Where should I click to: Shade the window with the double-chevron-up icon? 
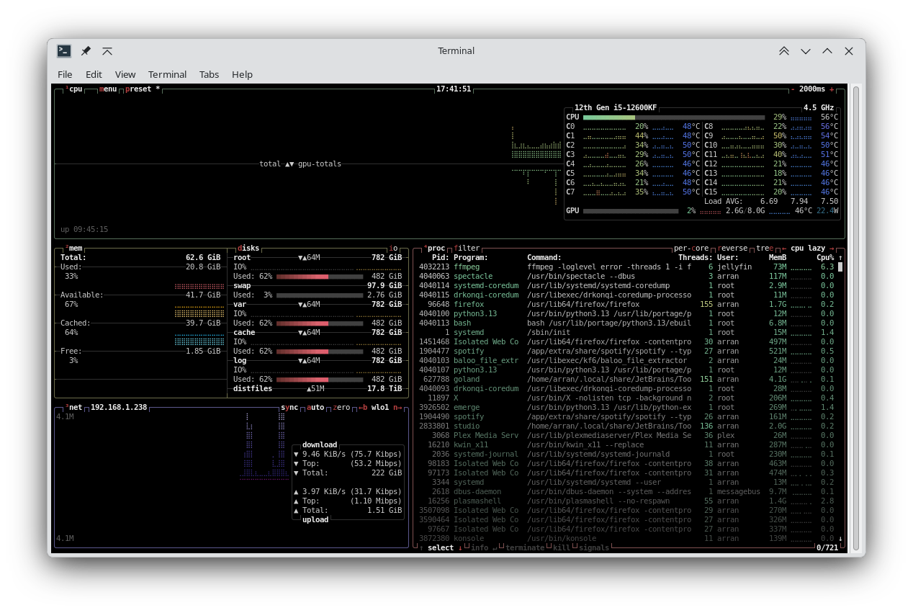(x=784, y=51)
